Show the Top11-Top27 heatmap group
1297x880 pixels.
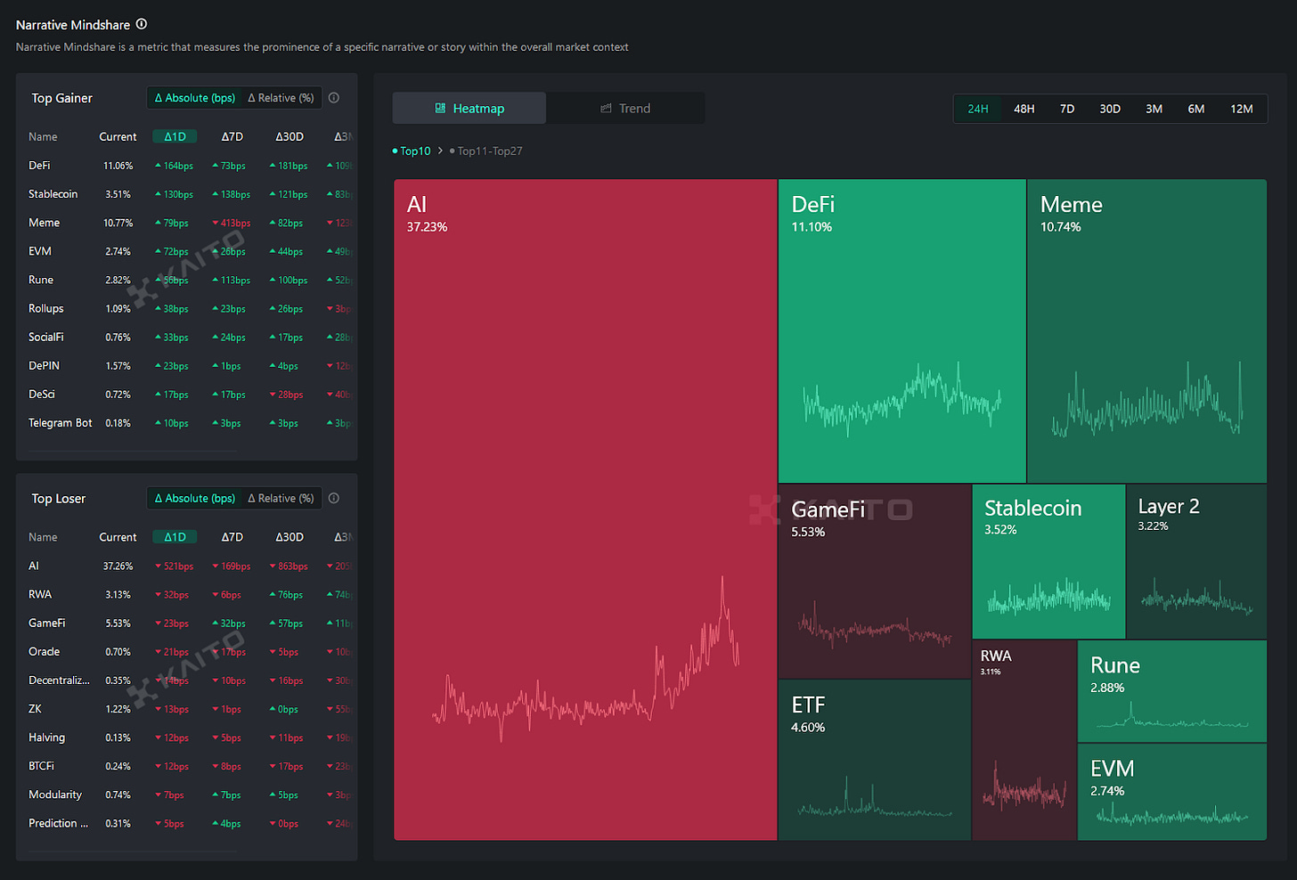point(486,151)
